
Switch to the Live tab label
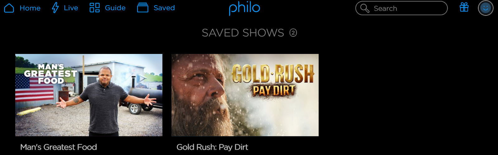[x=71, y=8]
